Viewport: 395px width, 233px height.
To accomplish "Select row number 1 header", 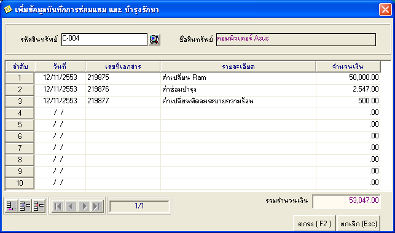I will 20,78.
